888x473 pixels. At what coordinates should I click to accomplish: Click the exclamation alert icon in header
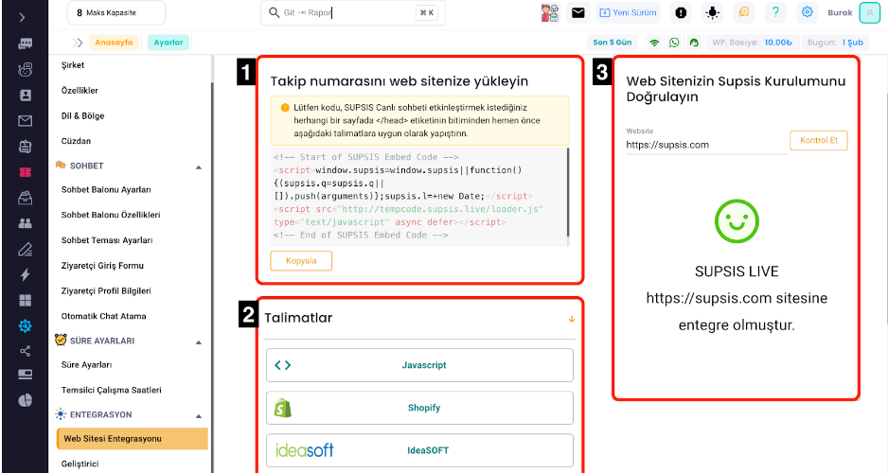coord(681,12)
